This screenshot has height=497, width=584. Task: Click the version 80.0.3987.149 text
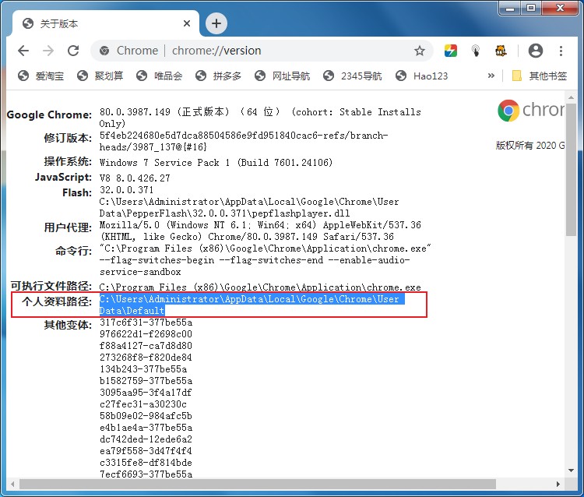135,111
